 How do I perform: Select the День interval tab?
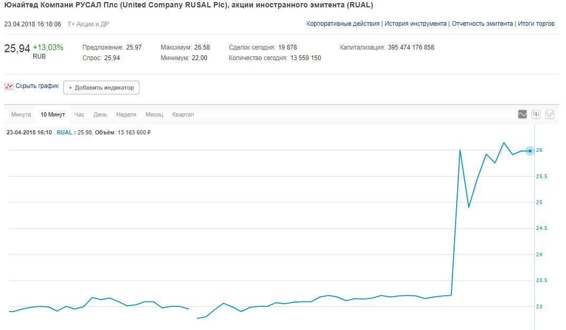pos(100,114)
